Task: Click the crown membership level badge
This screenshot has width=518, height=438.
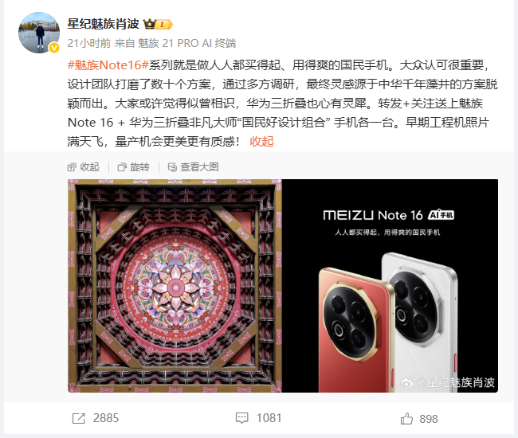Action: pos(158,25)
